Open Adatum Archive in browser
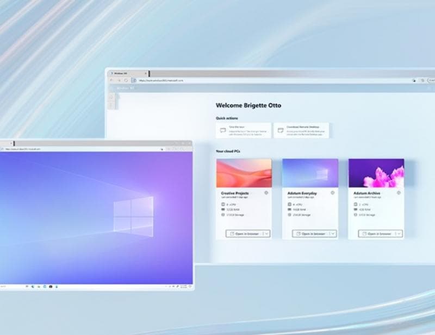 tap(377, 233)
